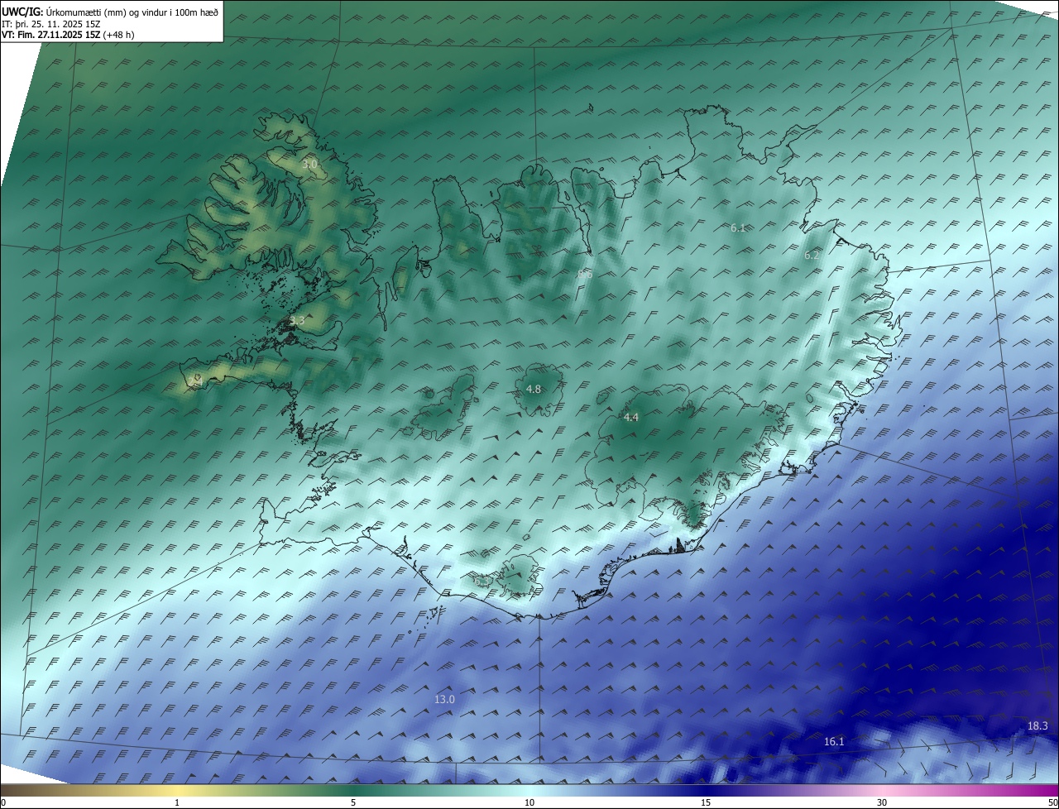Viewport: 1059px width, 809px height.
Task: Select the 8.6 value in north Iceland
Action: (585, 274)
